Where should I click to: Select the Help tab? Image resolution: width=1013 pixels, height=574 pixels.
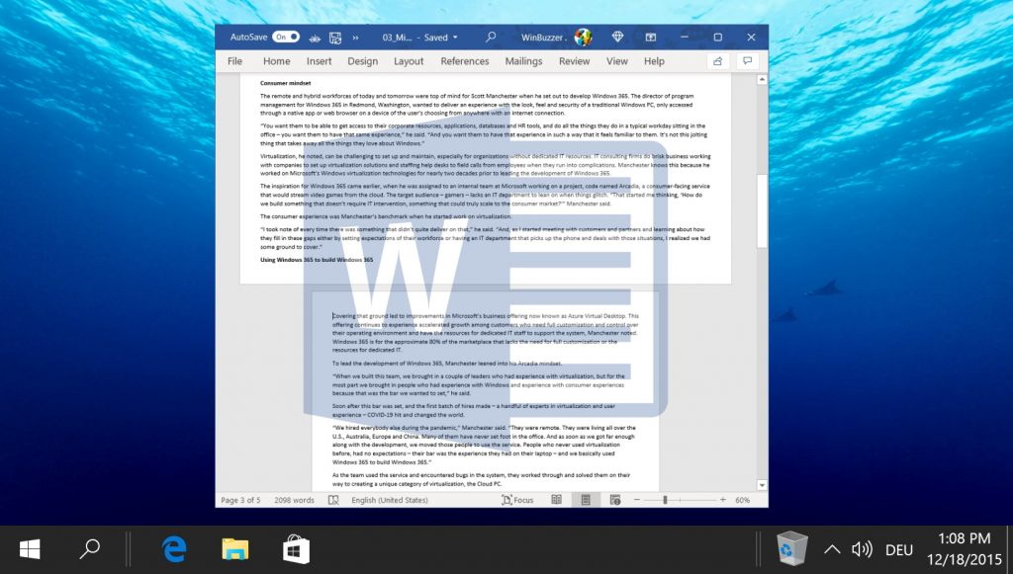[x=654, y=61]
